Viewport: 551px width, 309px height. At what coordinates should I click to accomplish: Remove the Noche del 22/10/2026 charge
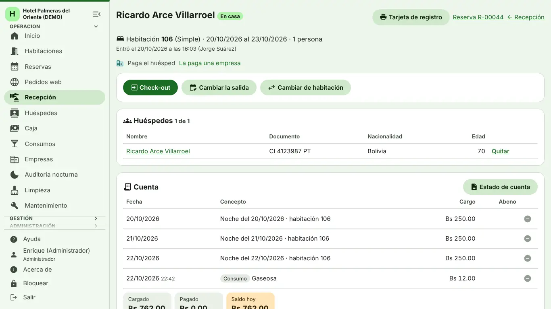pyautogui.click(x=527, y=258)
